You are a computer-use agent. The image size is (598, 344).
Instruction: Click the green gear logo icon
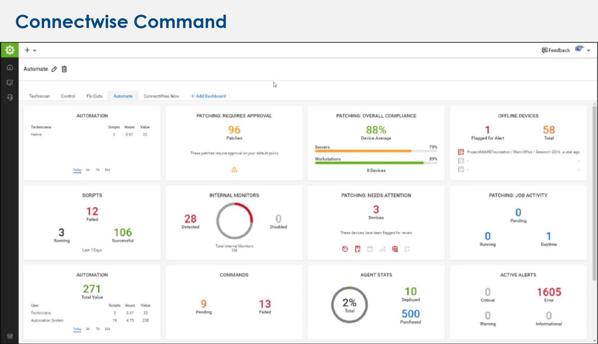tap(9, 50)
